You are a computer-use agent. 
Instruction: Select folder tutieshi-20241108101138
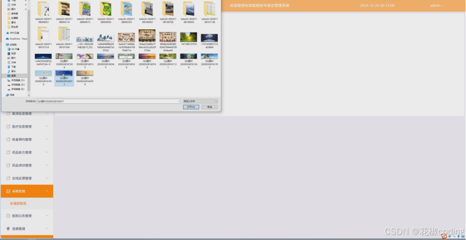point(209,12)
